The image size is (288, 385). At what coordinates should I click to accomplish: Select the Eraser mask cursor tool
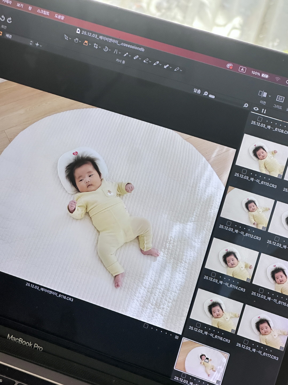[x=146, y=60]
